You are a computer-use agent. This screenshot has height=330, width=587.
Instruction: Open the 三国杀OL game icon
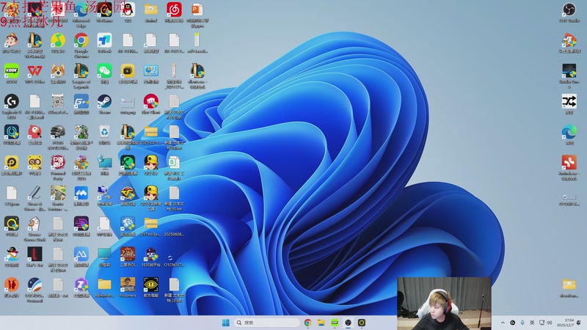tap(128, 255)
